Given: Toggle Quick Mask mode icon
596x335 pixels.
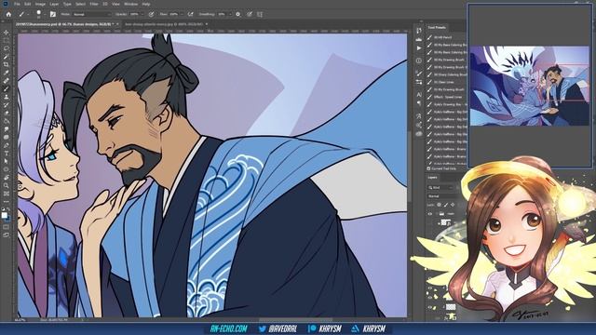Looking at the screenshot, I should click(x=7, y=227).
